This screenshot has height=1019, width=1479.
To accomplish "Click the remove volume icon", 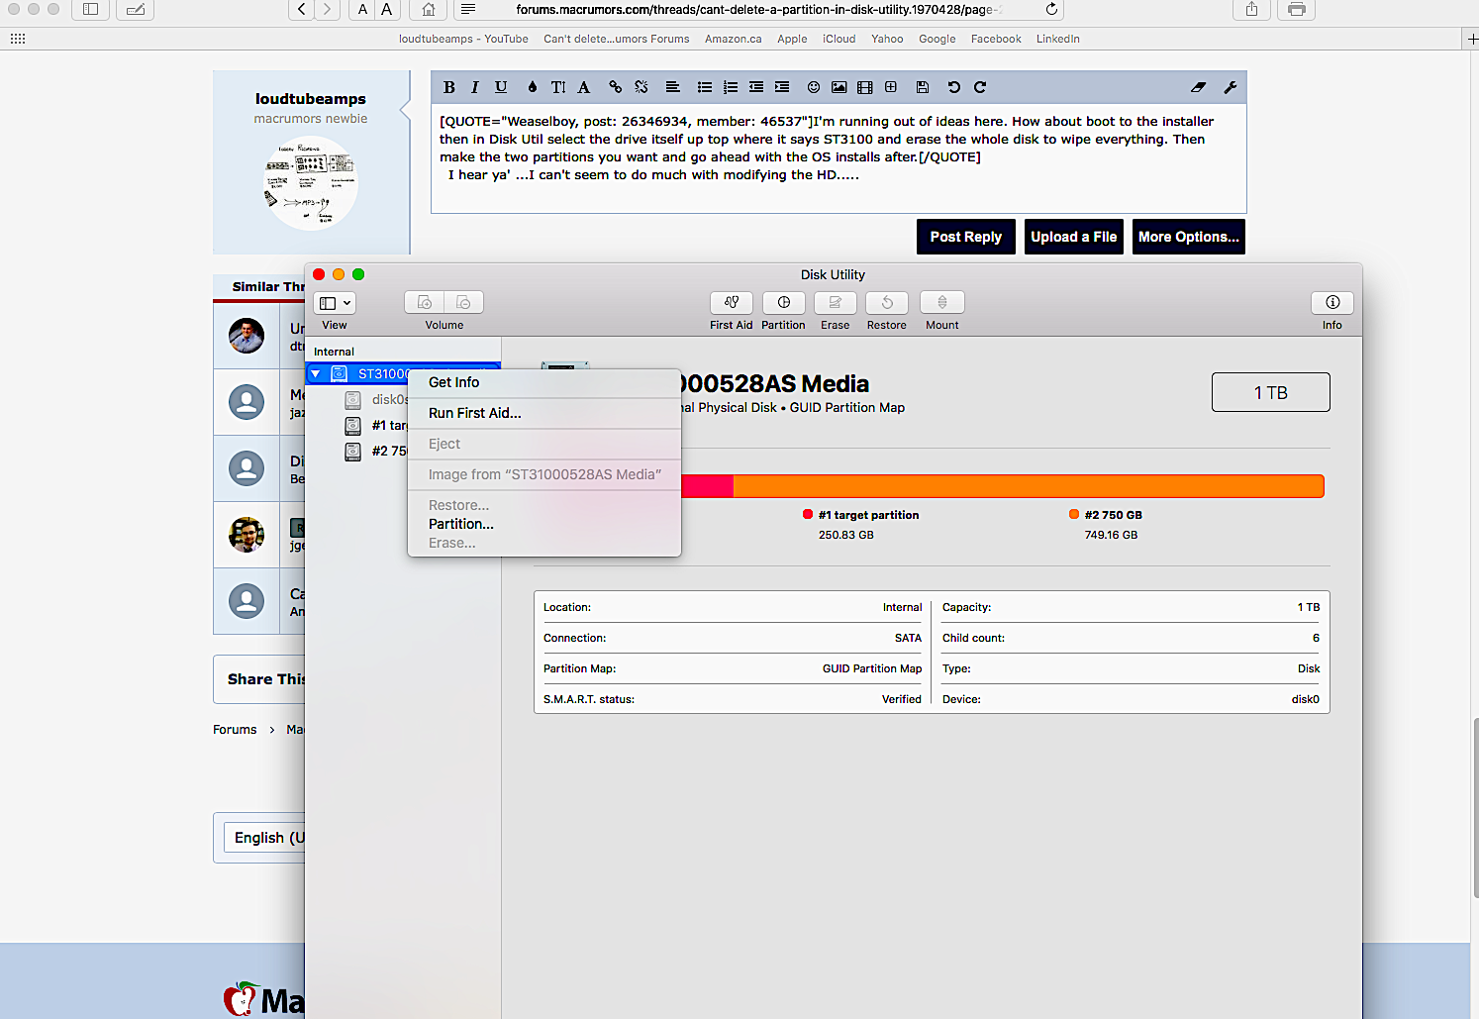I will [463, 302].
